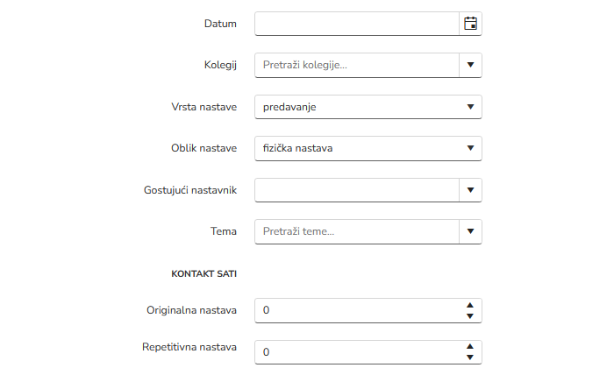Screen dimensions: 614x375
Task: Click the Originalna nastava number field
Action: (x=356, y=310)
